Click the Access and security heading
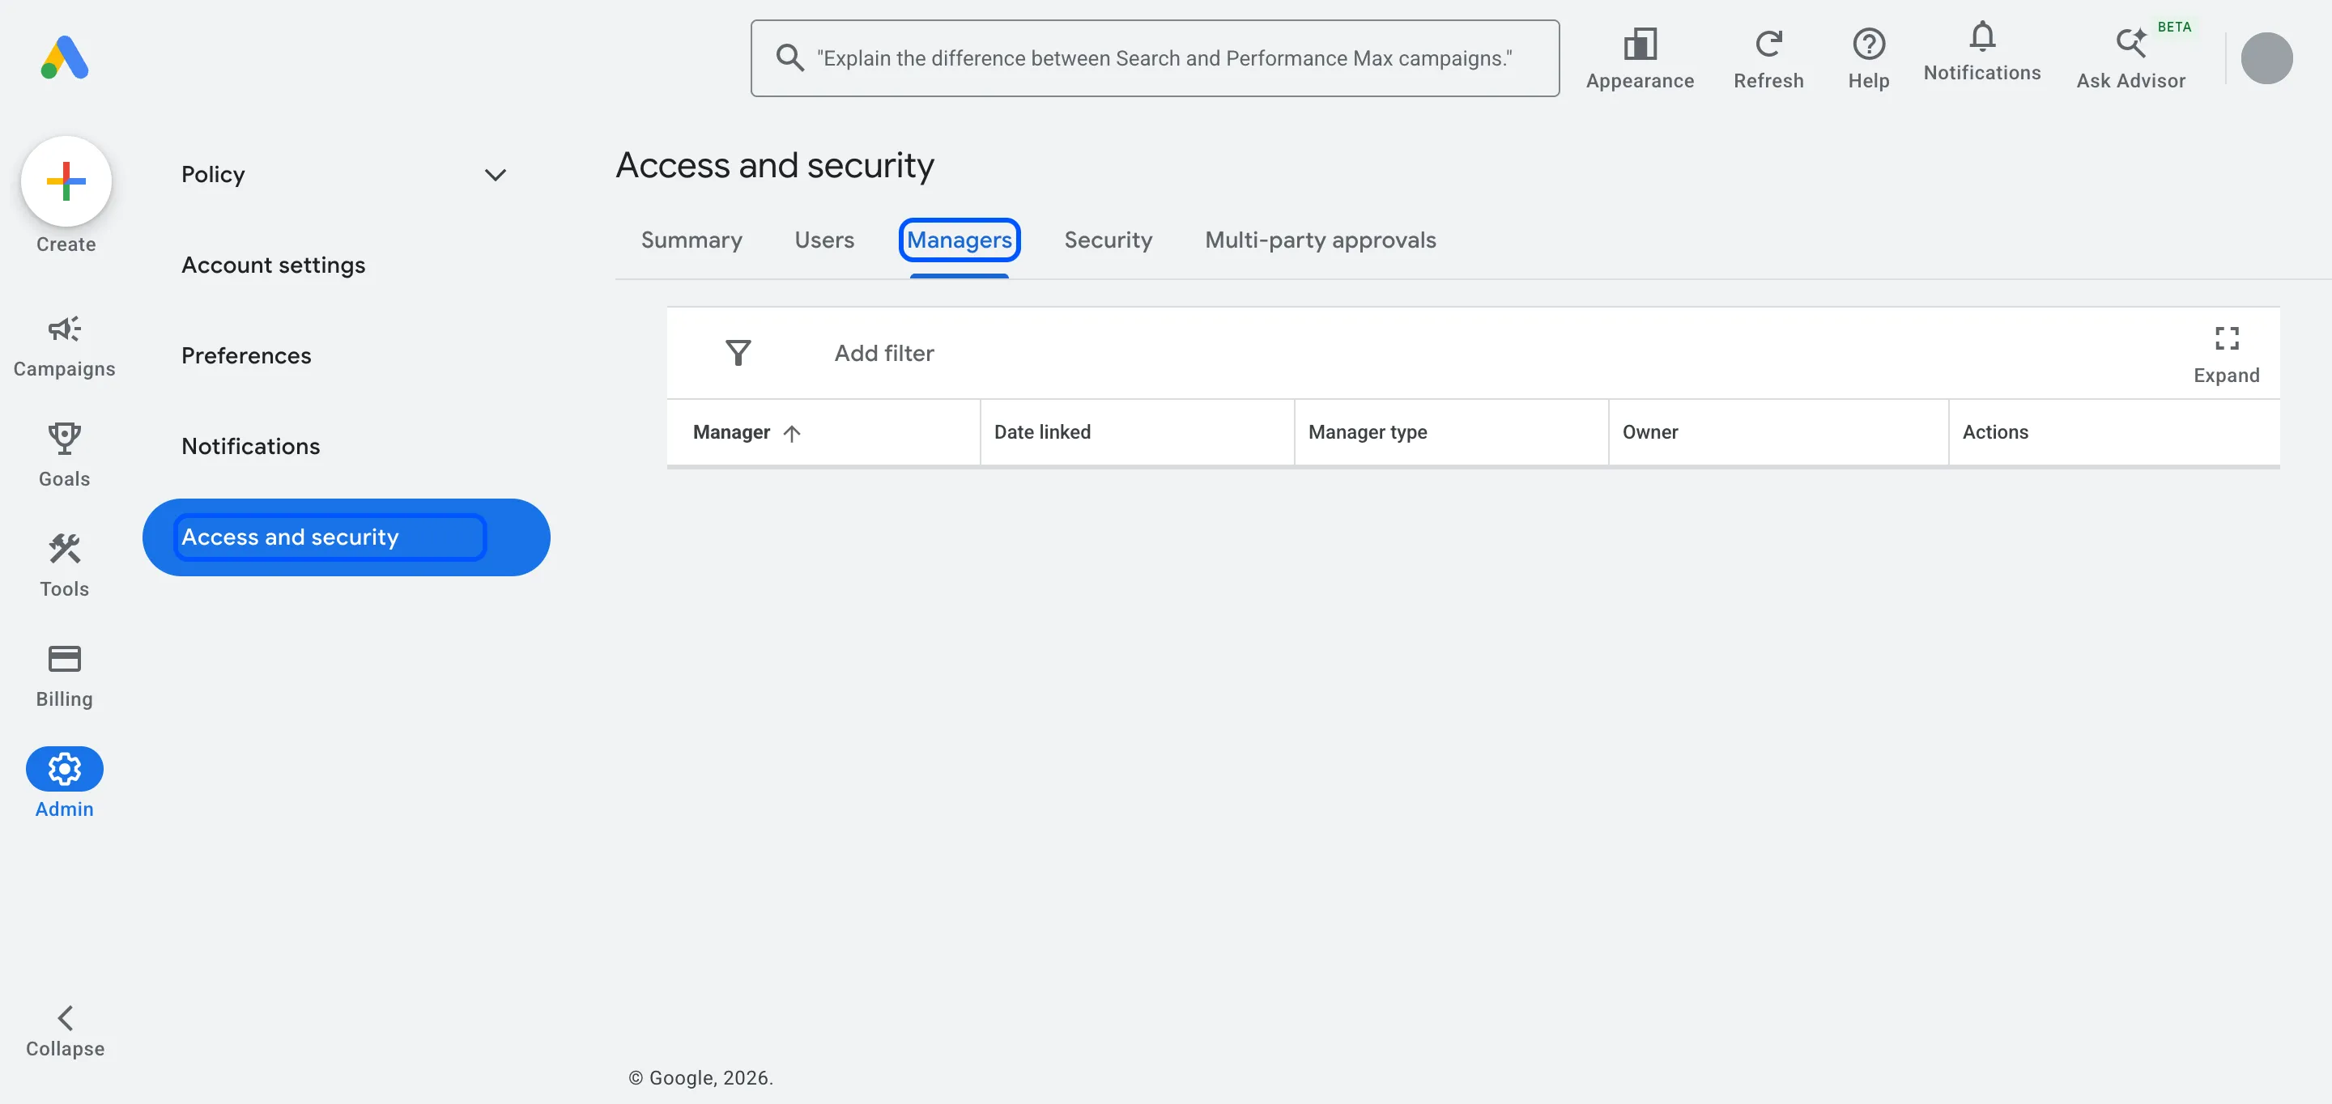 coord(775,166)
